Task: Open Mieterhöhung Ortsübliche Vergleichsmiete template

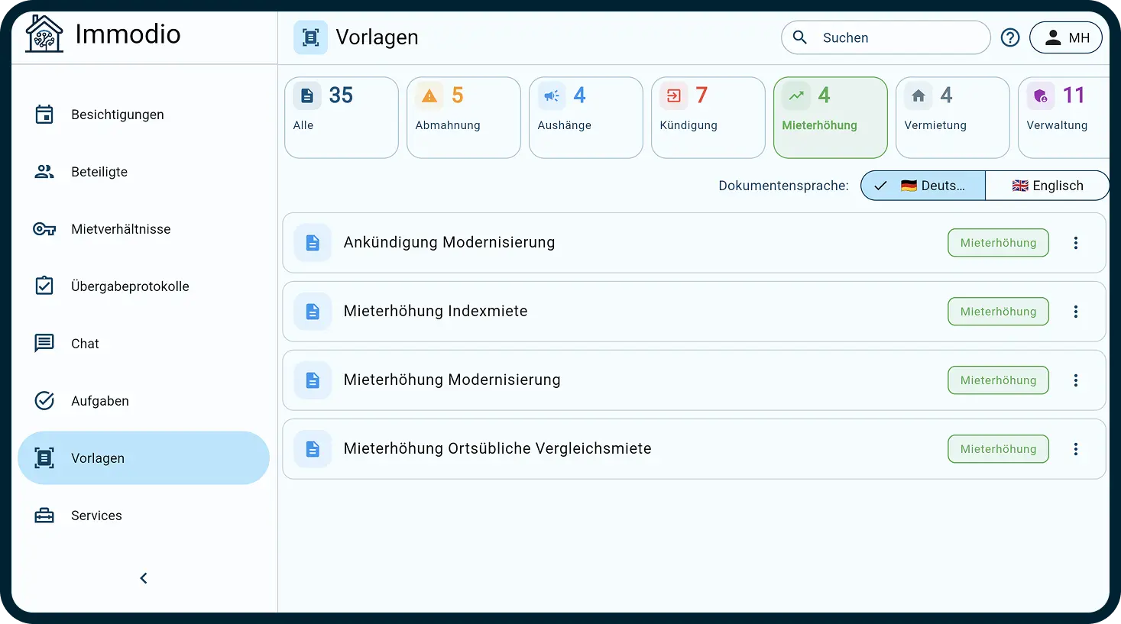Action: point(694,449)
